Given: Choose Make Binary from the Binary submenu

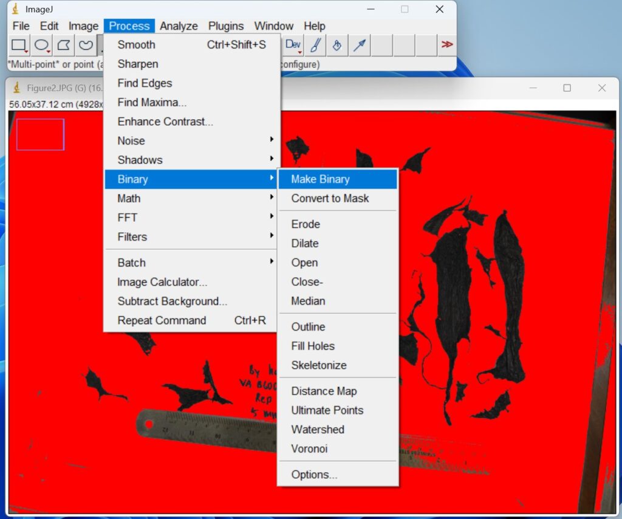Looking at the screenshot, I should [320, 179].
